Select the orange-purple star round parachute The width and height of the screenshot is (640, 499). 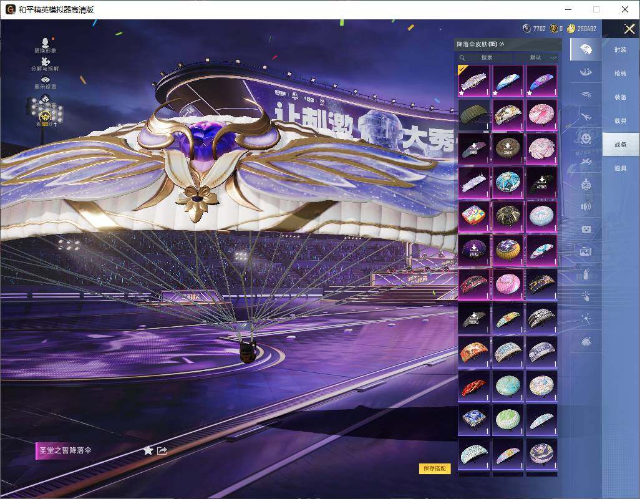point(508,250)
